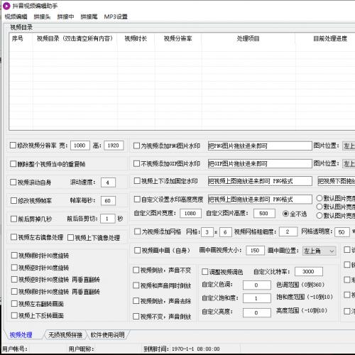
Task: Click the 网格透明度 field showing 50
Action: coord(342,232)
